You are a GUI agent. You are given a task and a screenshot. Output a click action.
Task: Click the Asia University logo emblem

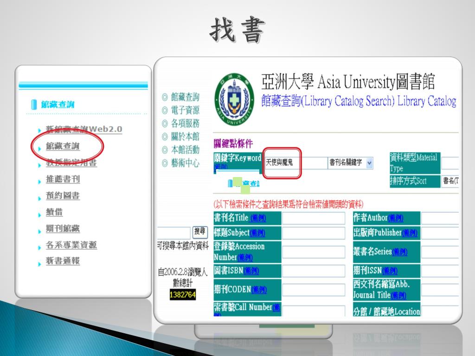[234, 99]
